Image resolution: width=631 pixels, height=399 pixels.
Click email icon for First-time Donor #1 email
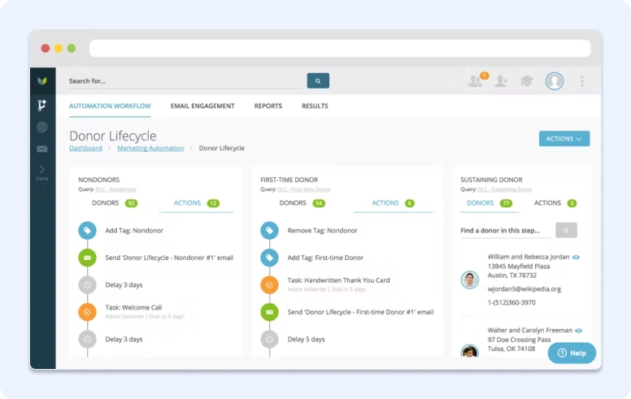[x=270, y=312]
